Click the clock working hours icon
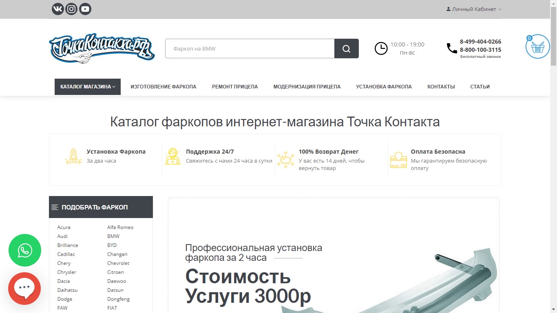 point(381,48)
